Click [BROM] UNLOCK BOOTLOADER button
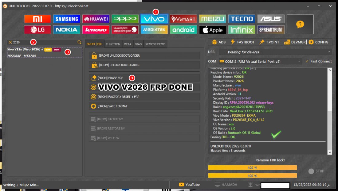Screen dimensions: 338x191 click(144, 55)
